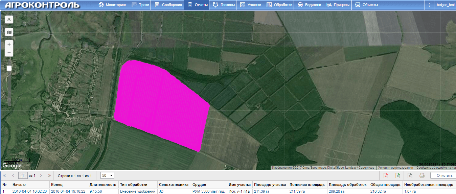Toggle map visibility with the eye icon

9,20
